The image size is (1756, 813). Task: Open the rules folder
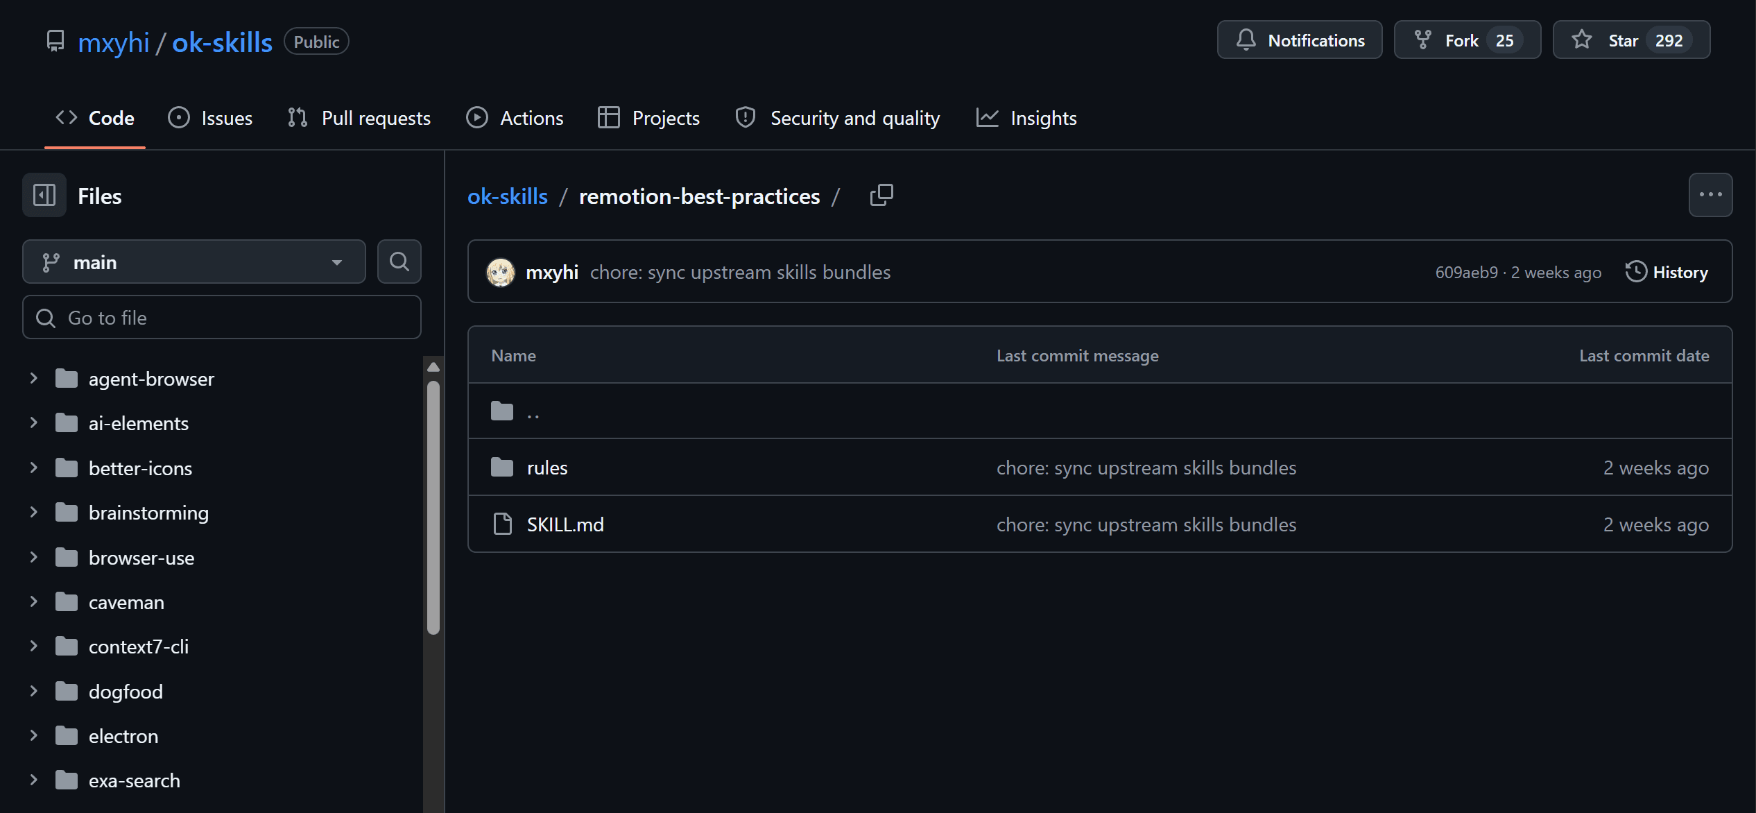546,468
